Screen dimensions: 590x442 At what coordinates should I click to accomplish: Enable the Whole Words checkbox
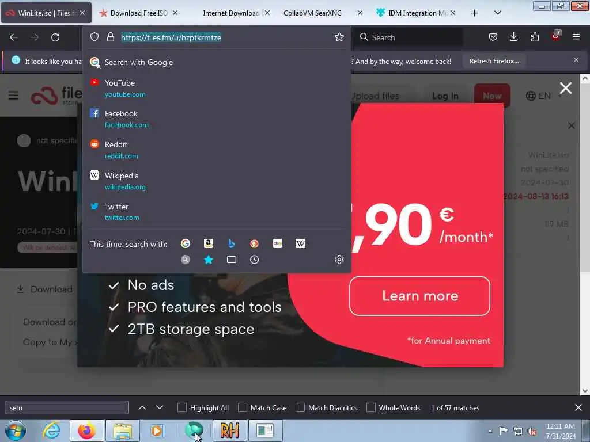pyautogui.click(x=371, y=407)
